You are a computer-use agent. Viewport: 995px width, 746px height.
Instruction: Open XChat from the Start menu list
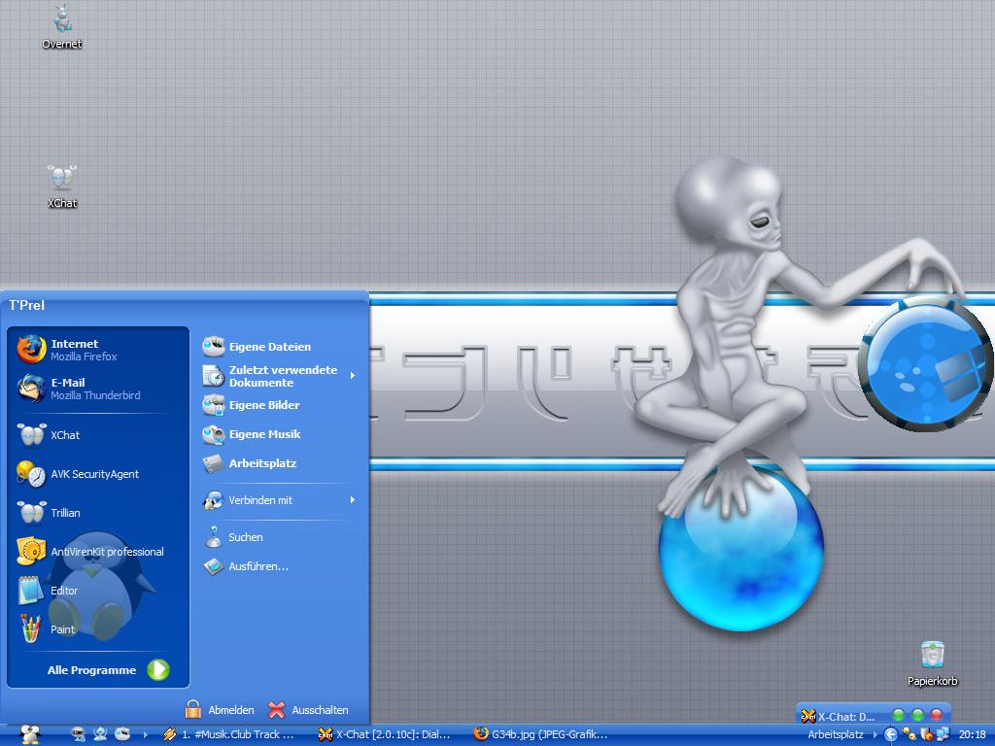65,435
